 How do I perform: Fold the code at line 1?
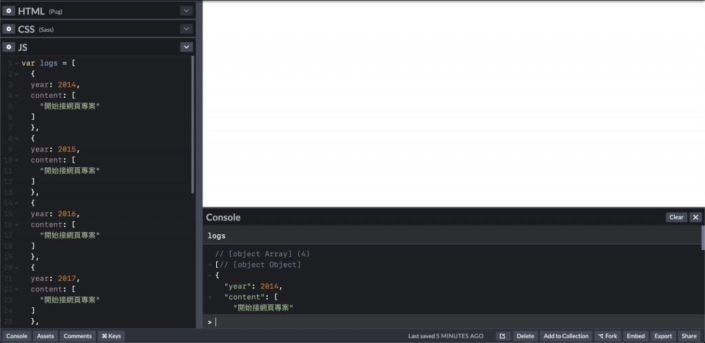coord(17,63)
